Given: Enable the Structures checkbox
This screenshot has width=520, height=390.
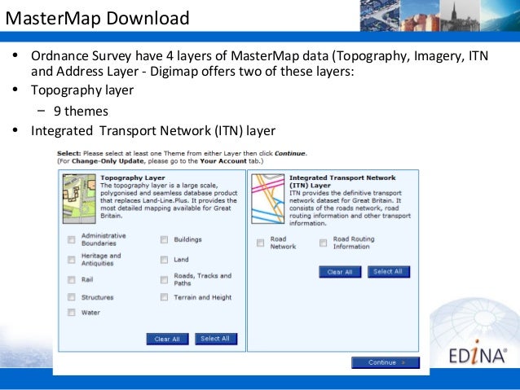Looking at the screenshot, I should click(71, 297).
